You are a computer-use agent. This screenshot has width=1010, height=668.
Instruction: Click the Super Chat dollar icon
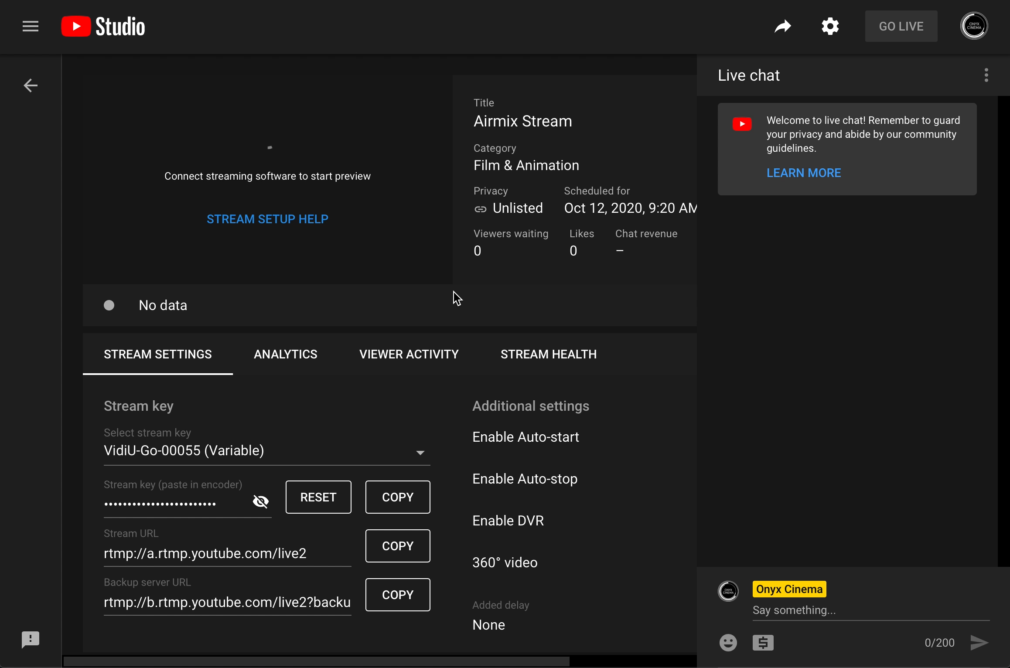[763, 642]
